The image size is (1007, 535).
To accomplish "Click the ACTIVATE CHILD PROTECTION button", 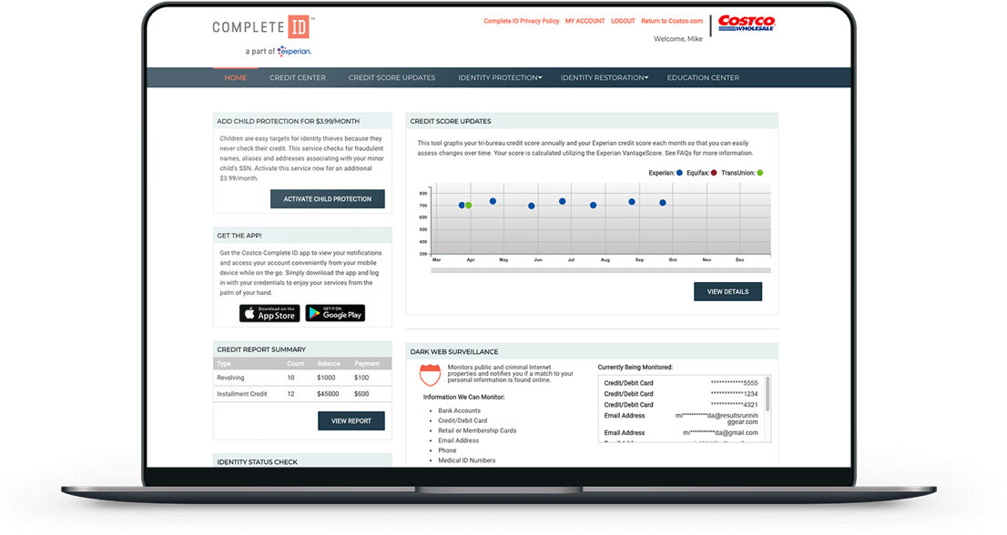I will (x=327, y=198).
